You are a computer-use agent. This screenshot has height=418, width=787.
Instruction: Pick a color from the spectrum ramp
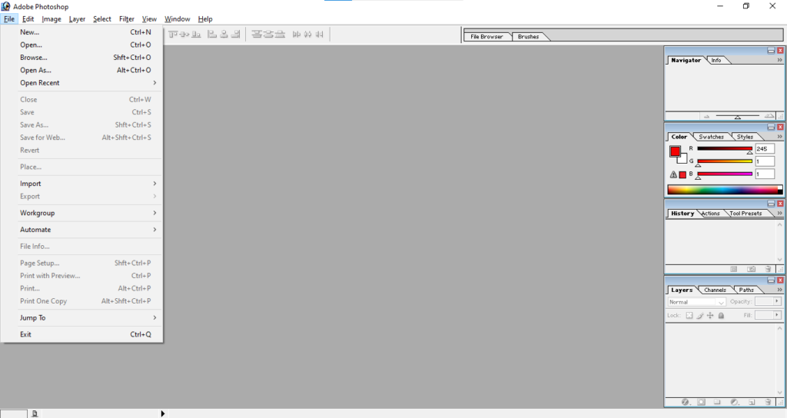[x=724, y=190]
